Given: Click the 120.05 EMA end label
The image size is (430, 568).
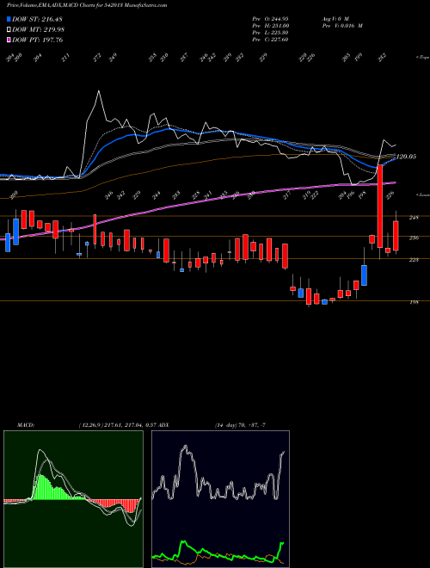Looking at the screenshot, I should [x=406, y=157].
